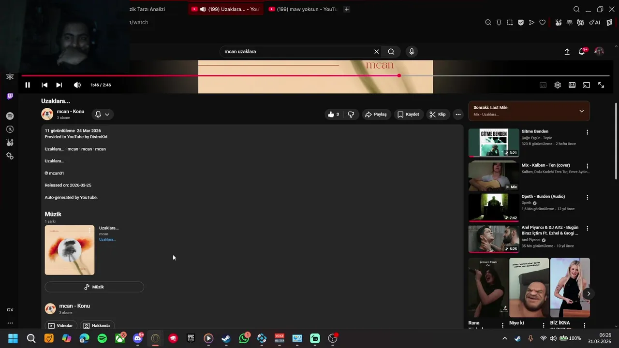
Task: Open Opeth - Burden (Audio) video title
Action: pos(543,197)
